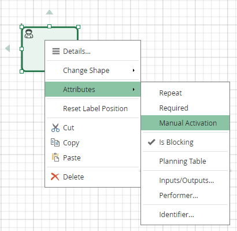Screen dimensions: 237x231
Task: Click the Attributes submenu arrow
Action: pyautogui.click(x=134, y=89)
